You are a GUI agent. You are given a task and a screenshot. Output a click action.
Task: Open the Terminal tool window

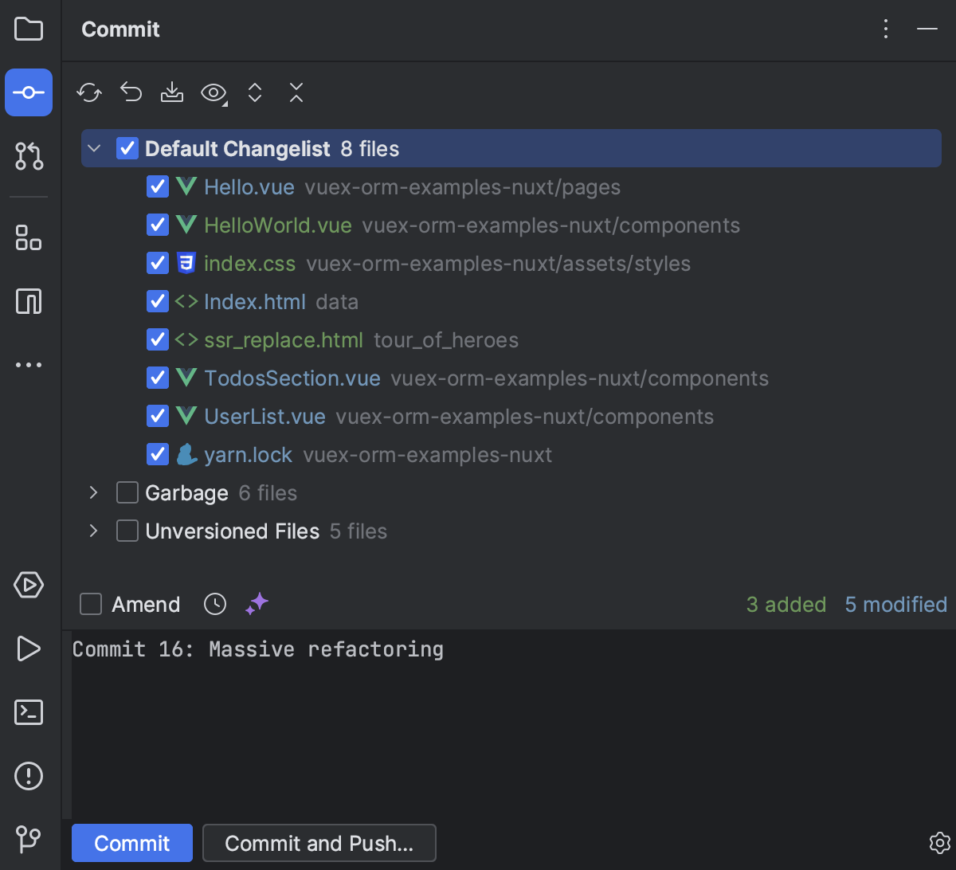coord(29,711)
